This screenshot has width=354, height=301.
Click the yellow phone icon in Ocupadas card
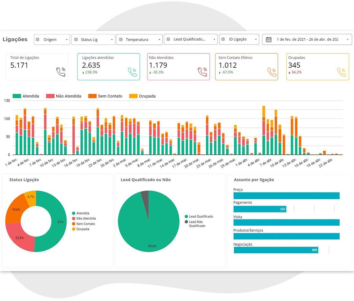point(341,72)
